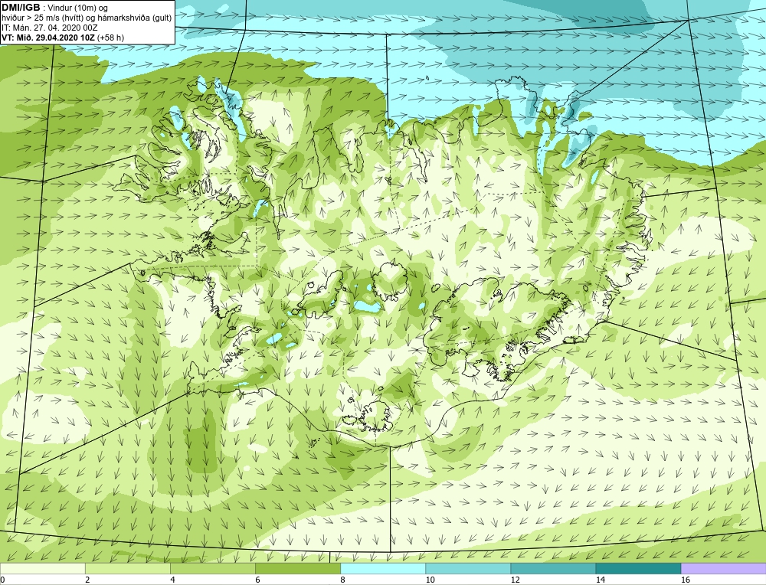
Task: Click the DMI/IGB title text
Action: [x=21, y=8]
